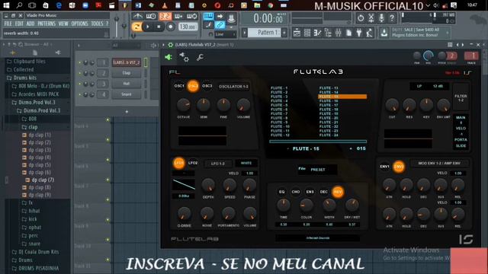The width and height of the screenshot is (488, 274).
Task: Toggle the REV reverb effect button
Action: 338,192
